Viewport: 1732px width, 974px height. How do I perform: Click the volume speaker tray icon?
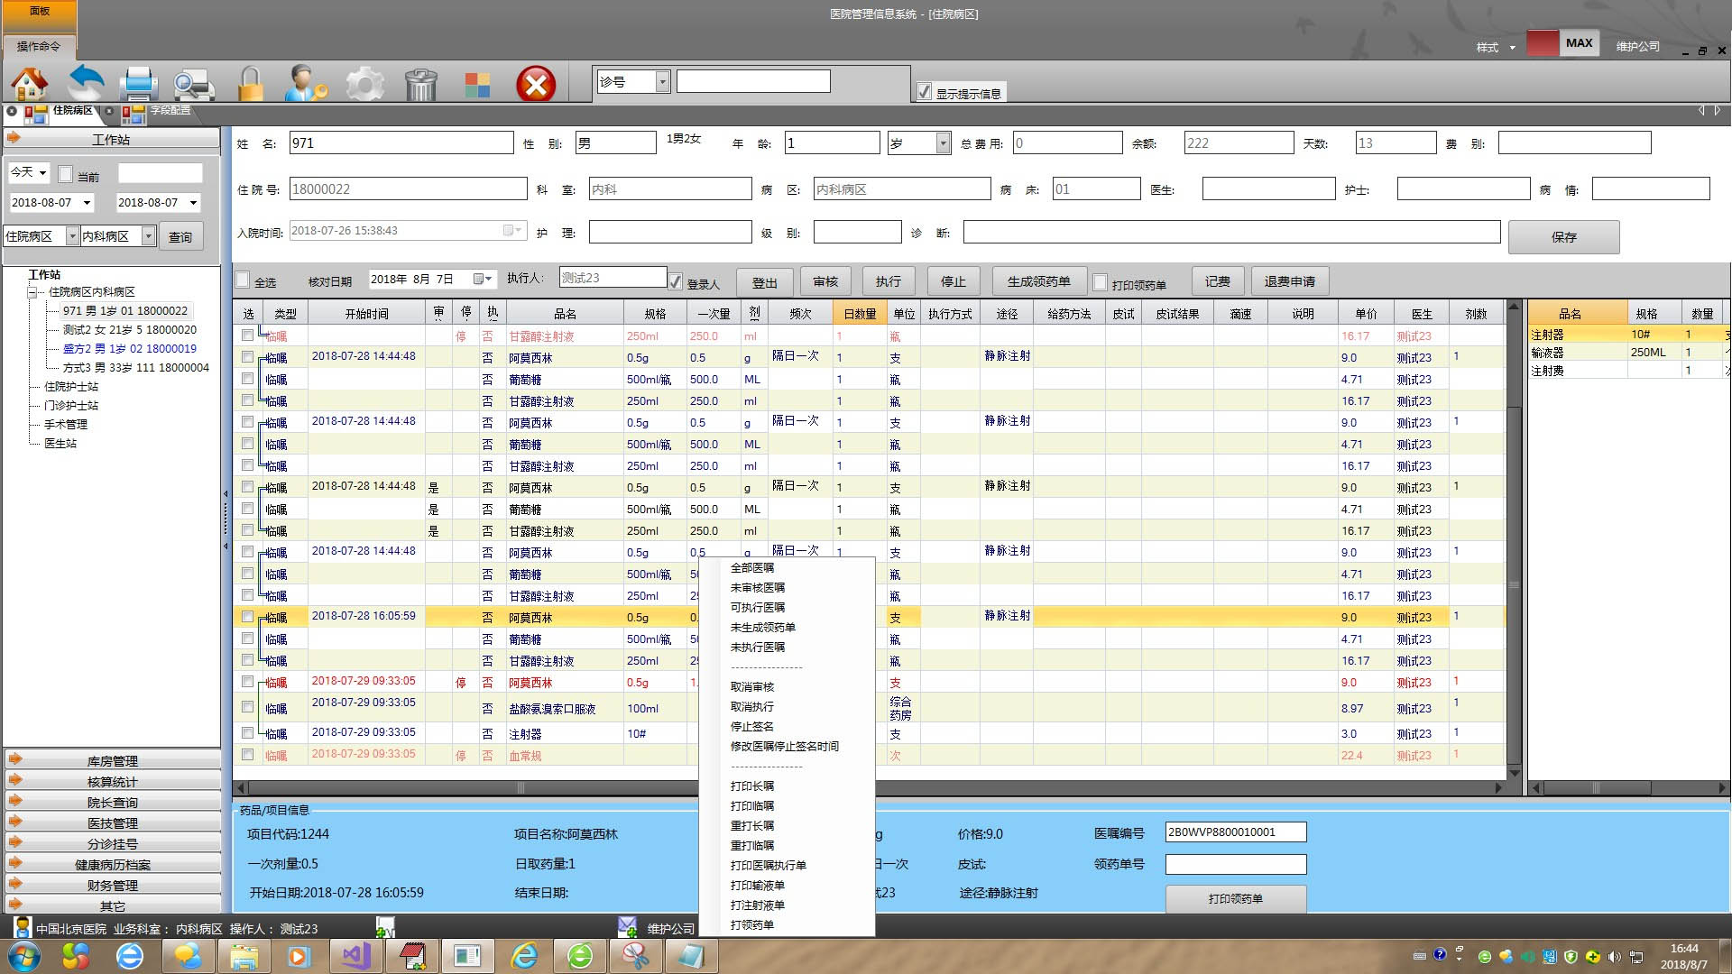pyautogui.click(x=1614, y=957)
